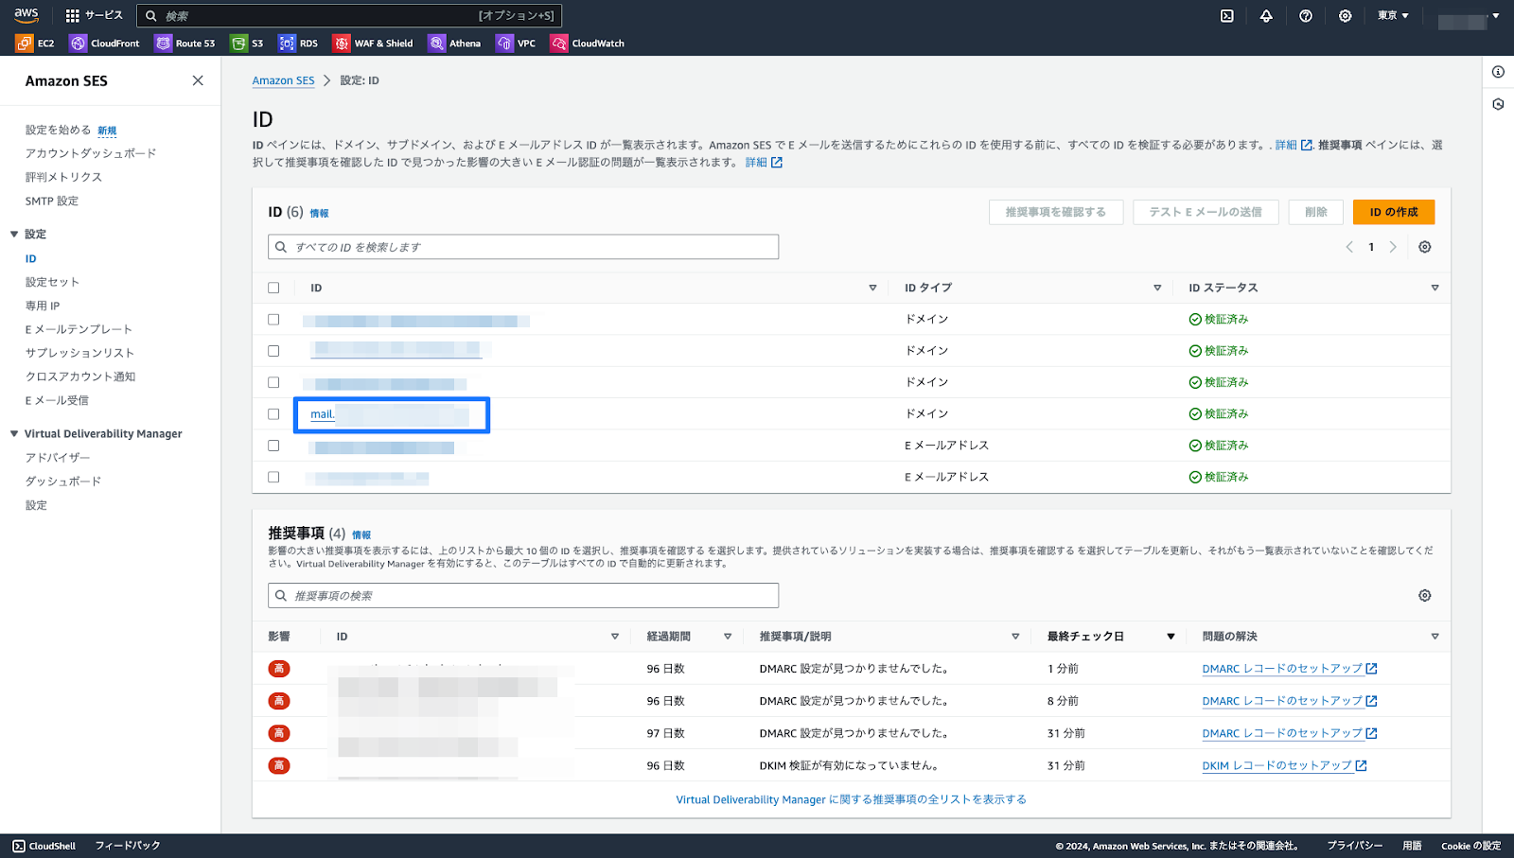The height and width of the screenshot is (858, 1514).
Task: Sort by the ID タイプ column arrow
Action: coord(1156,287)
